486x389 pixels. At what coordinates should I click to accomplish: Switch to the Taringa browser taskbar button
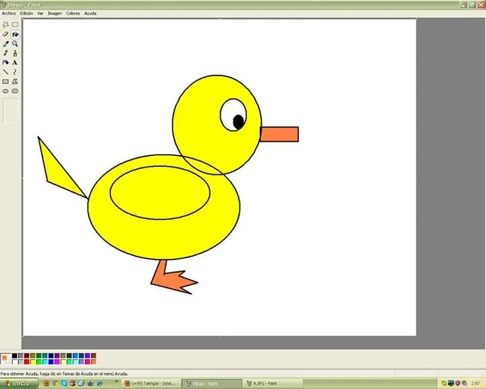(151, 384)
